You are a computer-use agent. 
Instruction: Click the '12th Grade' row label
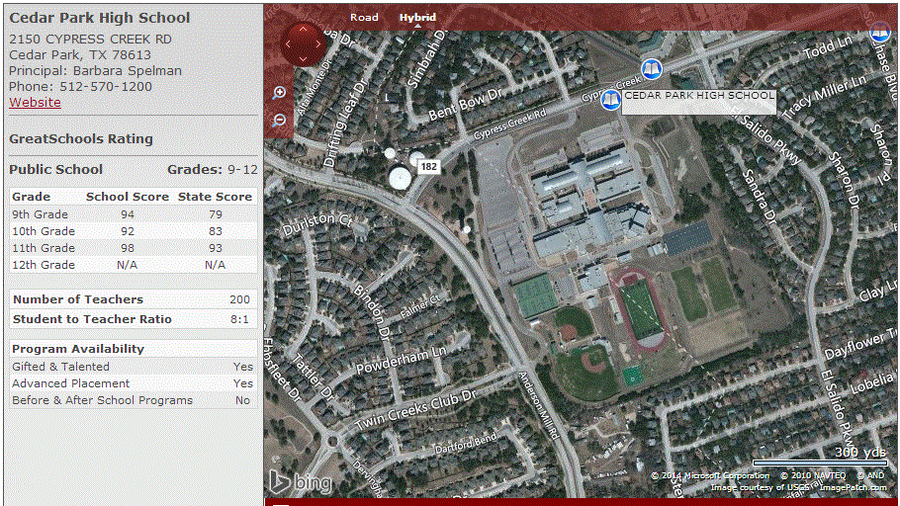44,265
